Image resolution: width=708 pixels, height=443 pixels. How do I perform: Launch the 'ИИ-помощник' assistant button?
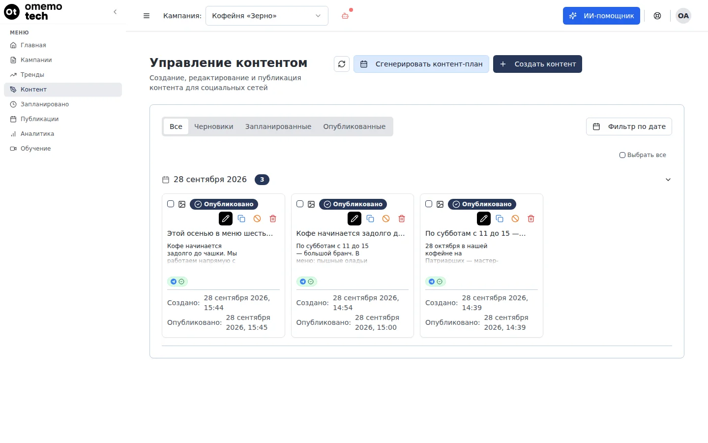tap(601, 16)
